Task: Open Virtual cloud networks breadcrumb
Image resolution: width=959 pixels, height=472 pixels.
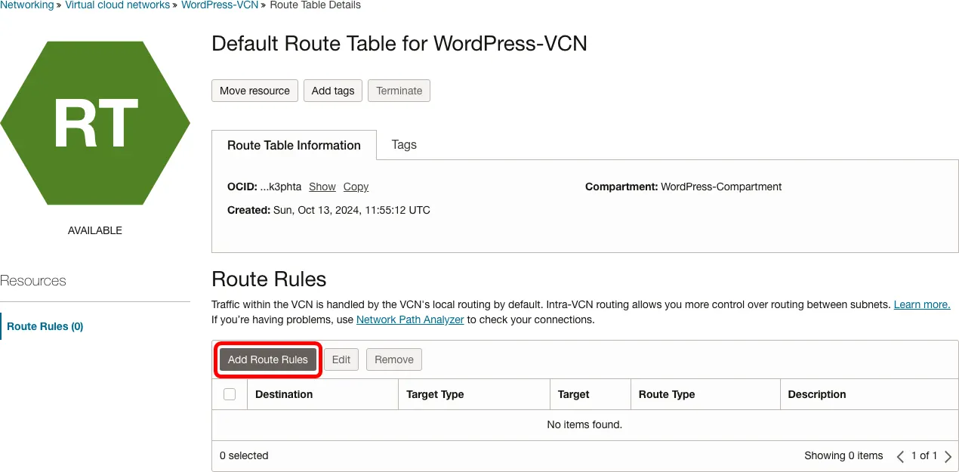Action: pyautogui.click(x=117, y=5)
